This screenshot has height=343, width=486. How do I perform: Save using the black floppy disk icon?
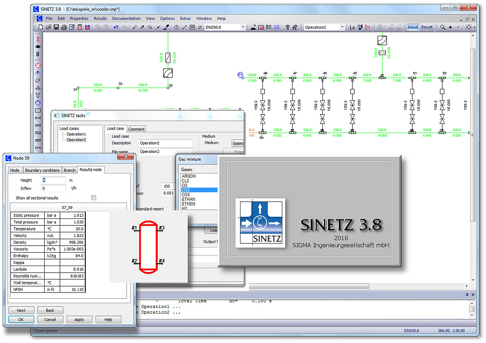pyautogui.click(x=57, y=27)
